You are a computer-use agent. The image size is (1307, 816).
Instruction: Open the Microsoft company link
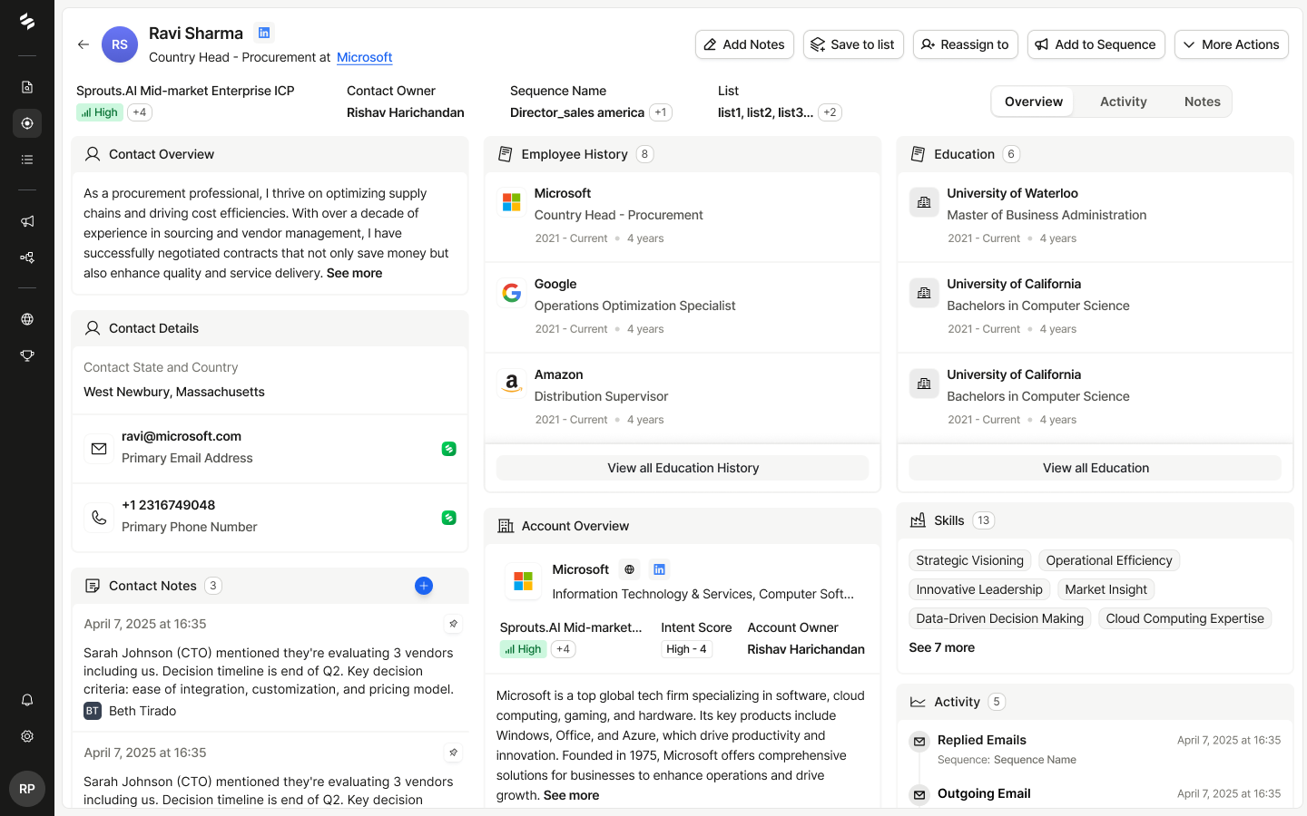364,57
